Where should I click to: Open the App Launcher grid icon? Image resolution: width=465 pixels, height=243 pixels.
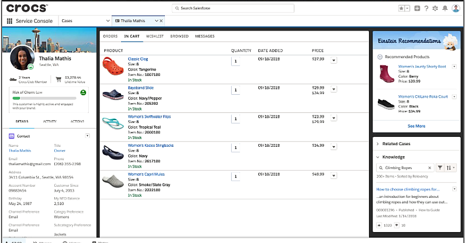[x=9, y=21]
